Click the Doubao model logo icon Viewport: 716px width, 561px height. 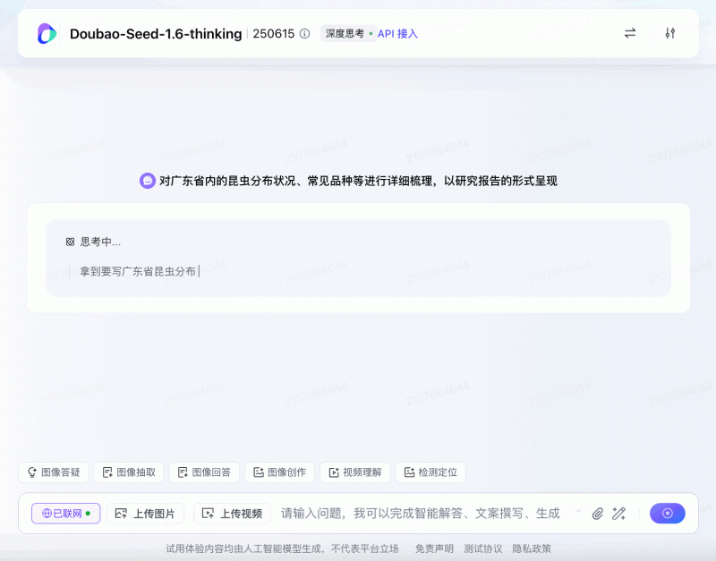(47, 34)
